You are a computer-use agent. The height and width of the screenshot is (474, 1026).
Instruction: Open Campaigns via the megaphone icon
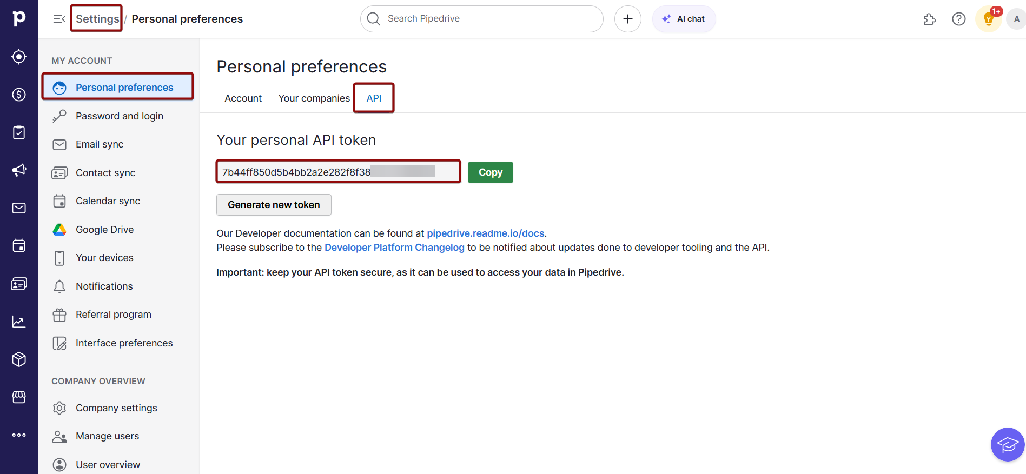(19, 170)
